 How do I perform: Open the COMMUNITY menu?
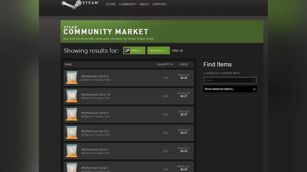click(x=128, y=4)
